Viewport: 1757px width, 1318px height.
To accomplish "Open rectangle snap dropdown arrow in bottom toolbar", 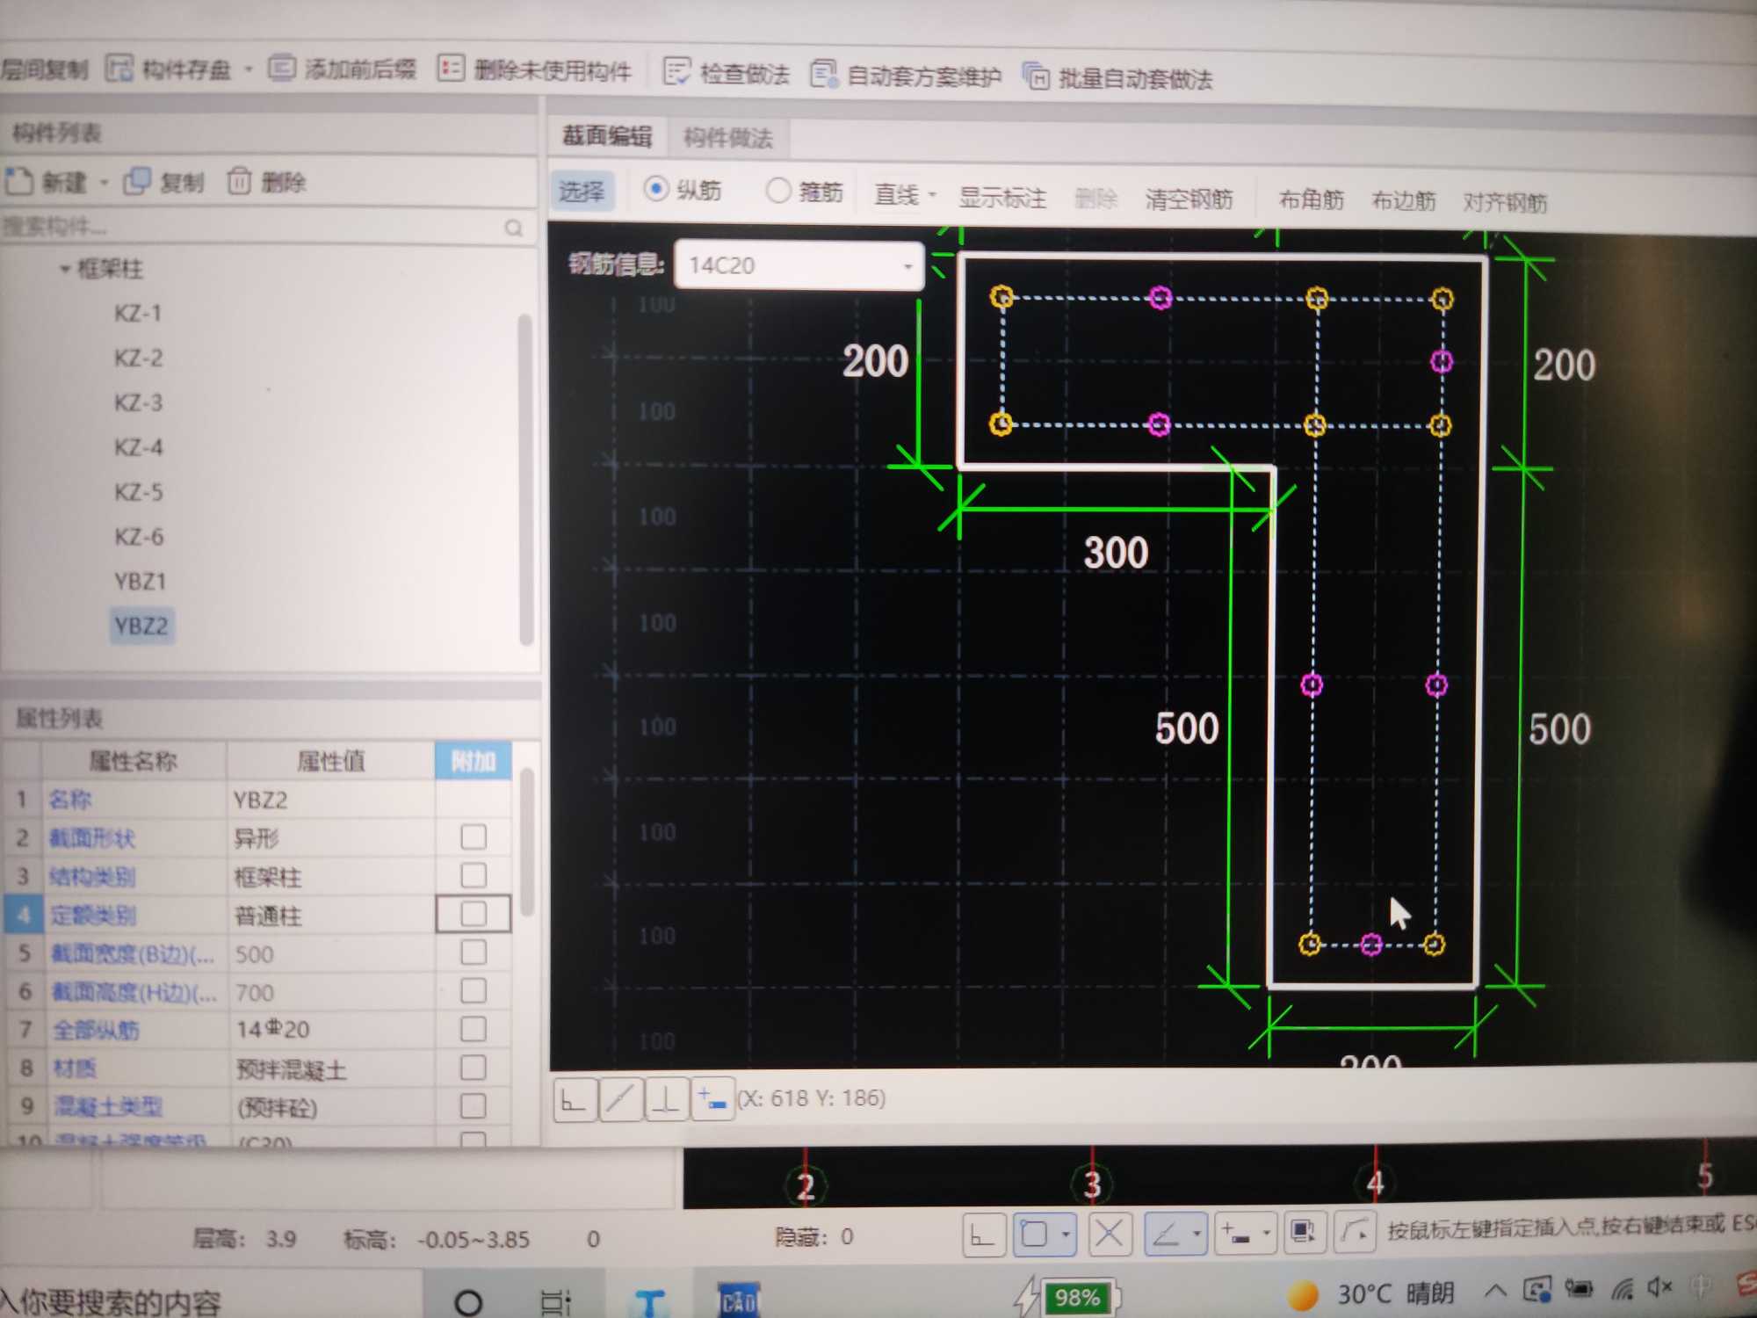I will (1066, 1235).
